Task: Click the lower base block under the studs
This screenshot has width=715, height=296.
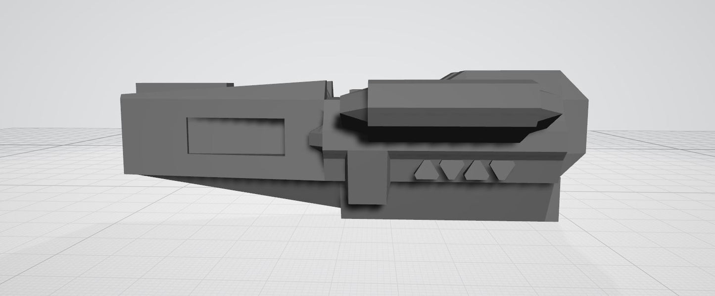Action: click(445, 203)
